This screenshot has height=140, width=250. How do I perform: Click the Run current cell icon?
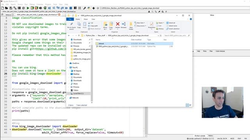click(32, 8)
